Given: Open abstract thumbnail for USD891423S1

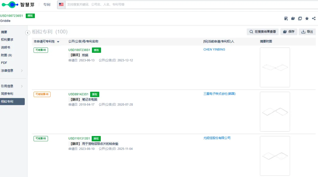Looking at the screenshot, I should coord(275,112).
